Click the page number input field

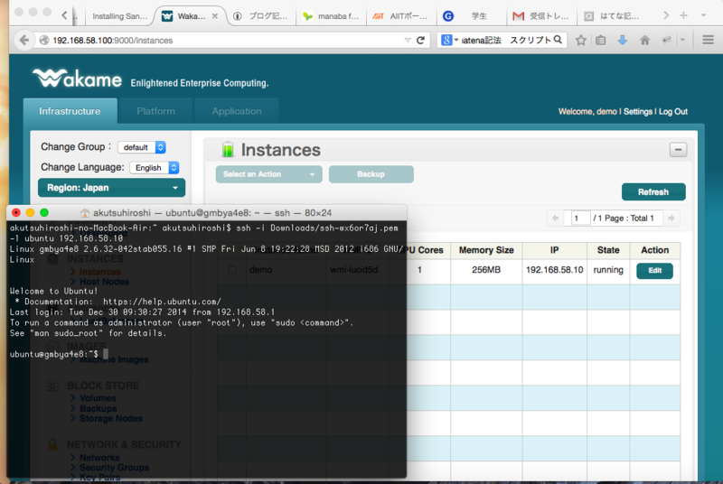pos(580,218)
